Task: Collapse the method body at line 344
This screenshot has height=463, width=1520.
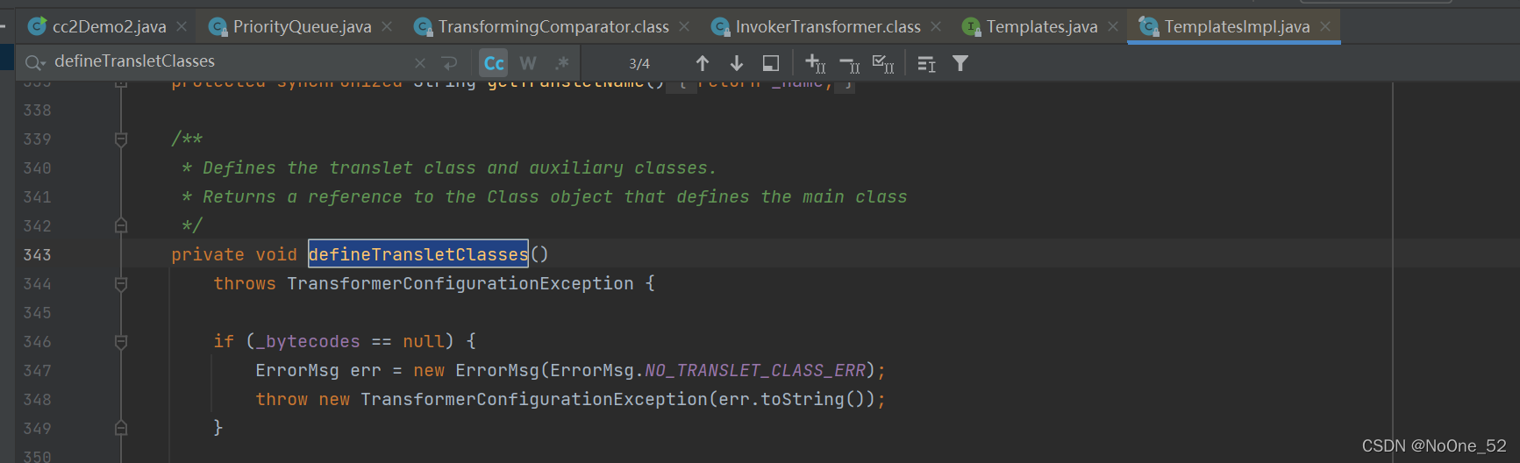Action: (x=121, y=283)
